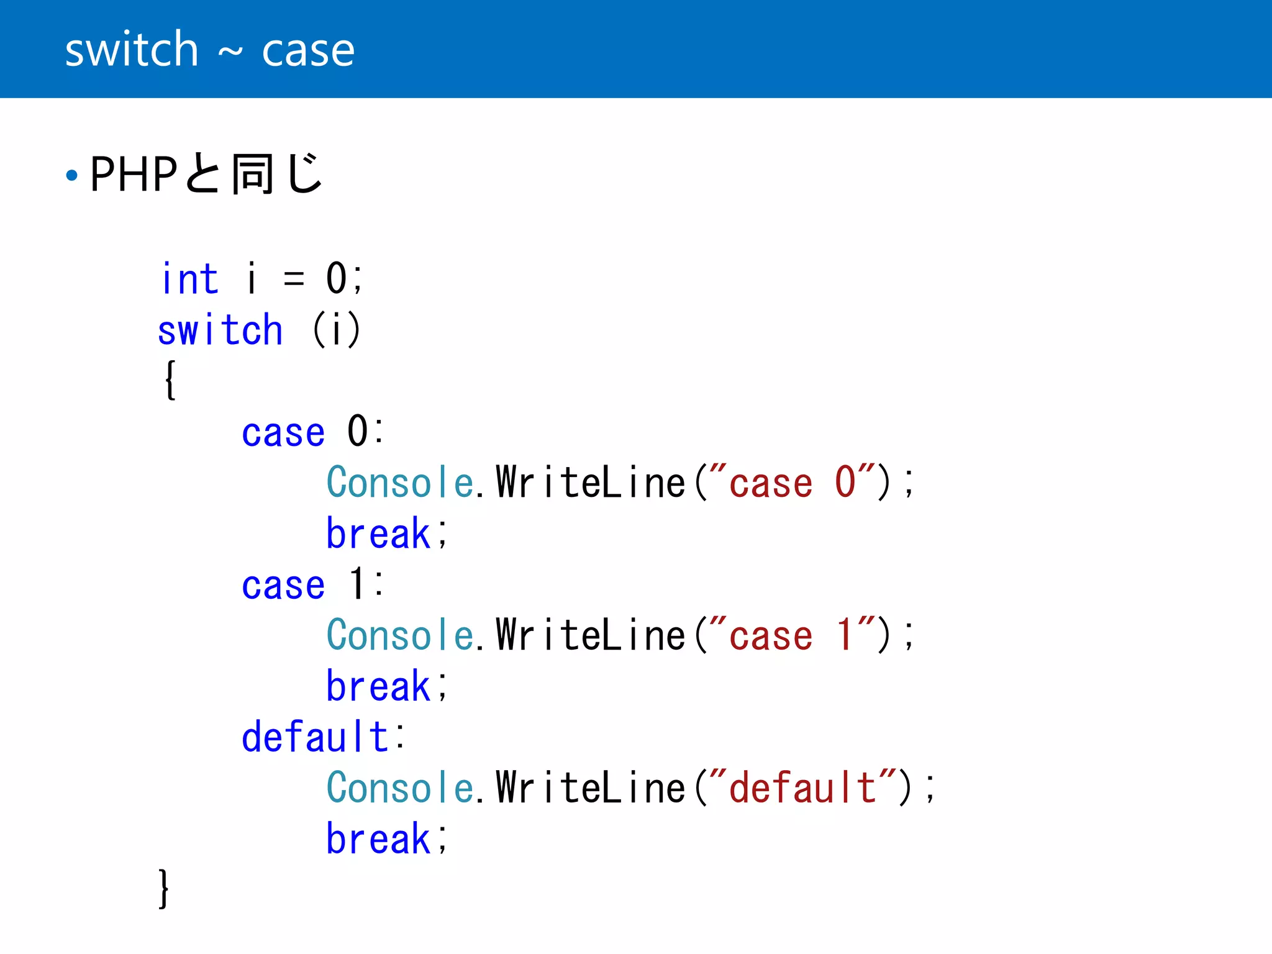Click the Console.WriteLine("case 1") line
This screenshot has height=954, width=1272.
620,635
